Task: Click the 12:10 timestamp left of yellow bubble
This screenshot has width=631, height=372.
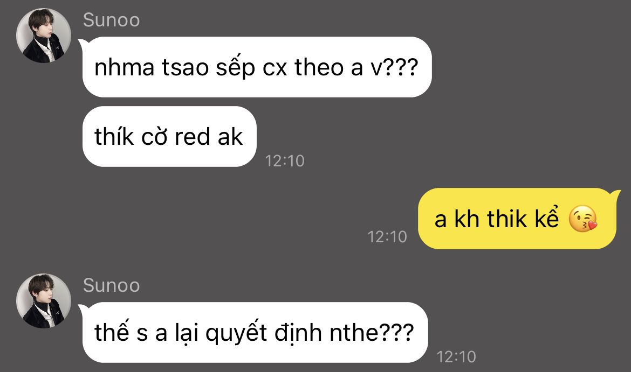Action: (387, 237)
